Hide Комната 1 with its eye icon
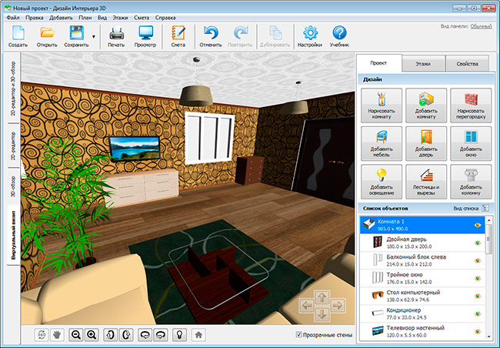Screen dimensions: 500x348 coord(478,225)
